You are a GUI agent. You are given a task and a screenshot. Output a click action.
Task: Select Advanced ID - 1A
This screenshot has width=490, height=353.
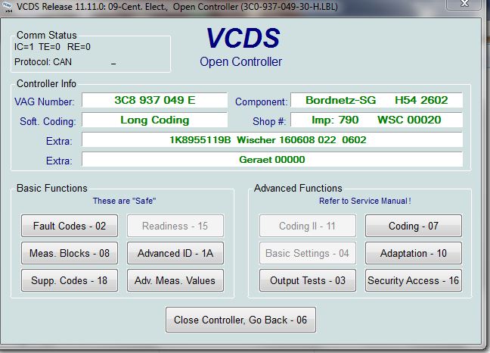coord(175,253)
